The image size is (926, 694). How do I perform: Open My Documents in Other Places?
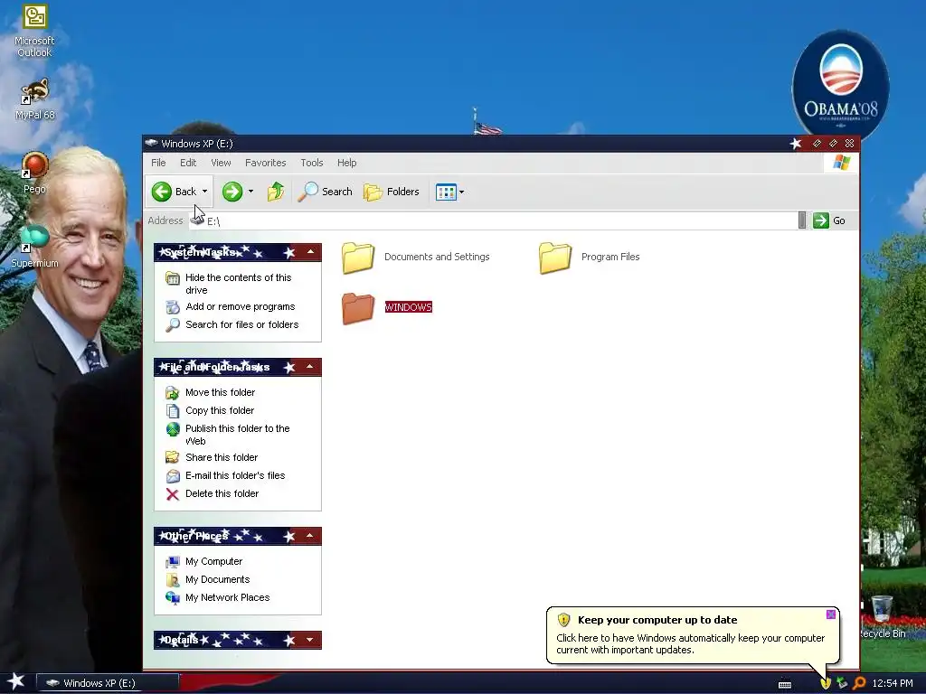point(217,579)
